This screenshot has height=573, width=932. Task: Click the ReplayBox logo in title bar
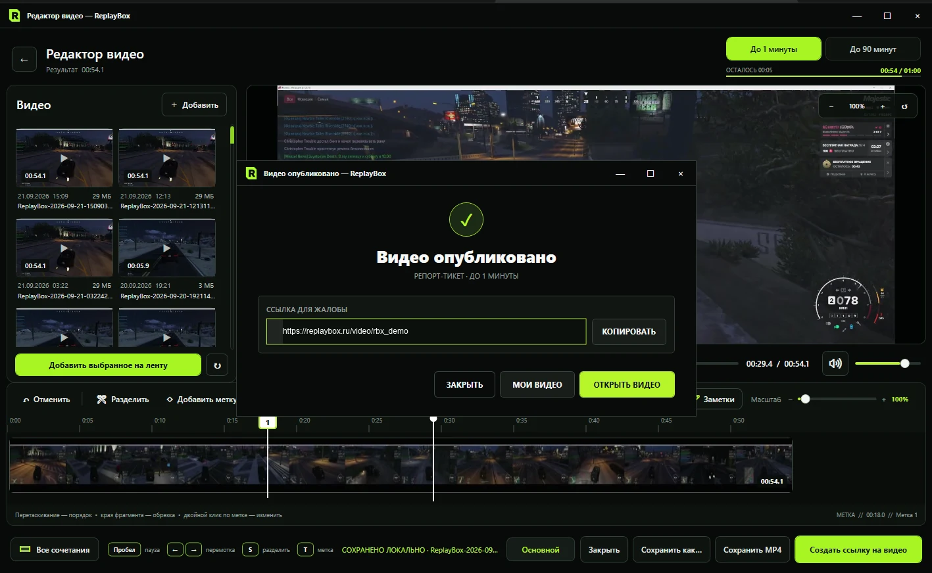(14, 16)
